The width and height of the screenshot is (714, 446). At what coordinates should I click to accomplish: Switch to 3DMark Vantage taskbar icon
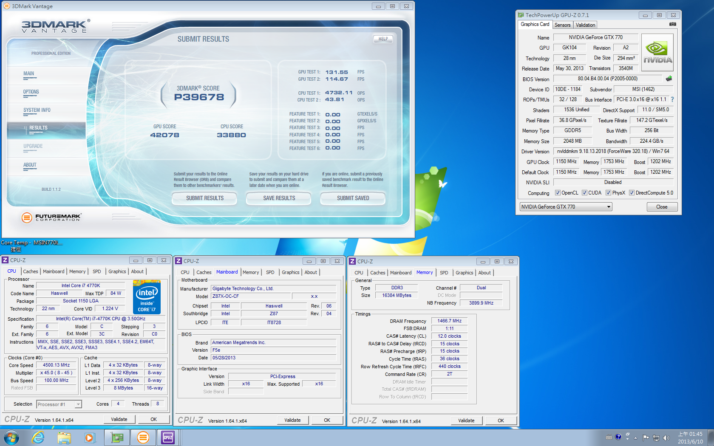(x=143, y=438)
